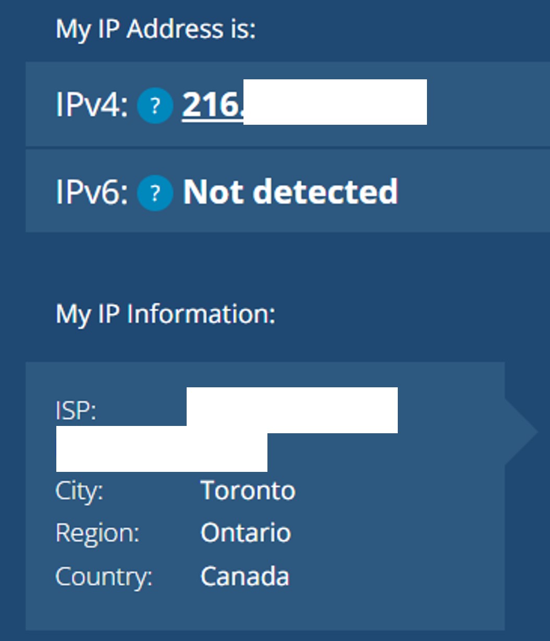The image size is (550, 641).
Task: Click the Country value Canada
Action: (245, 576)
